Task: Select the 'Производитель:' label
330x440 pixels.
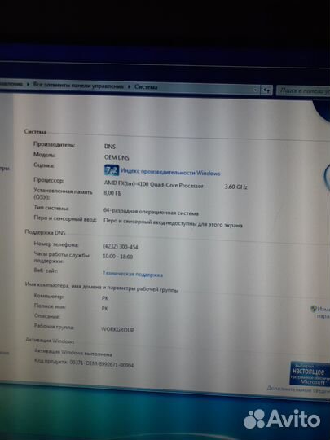Action: point(54,145)
